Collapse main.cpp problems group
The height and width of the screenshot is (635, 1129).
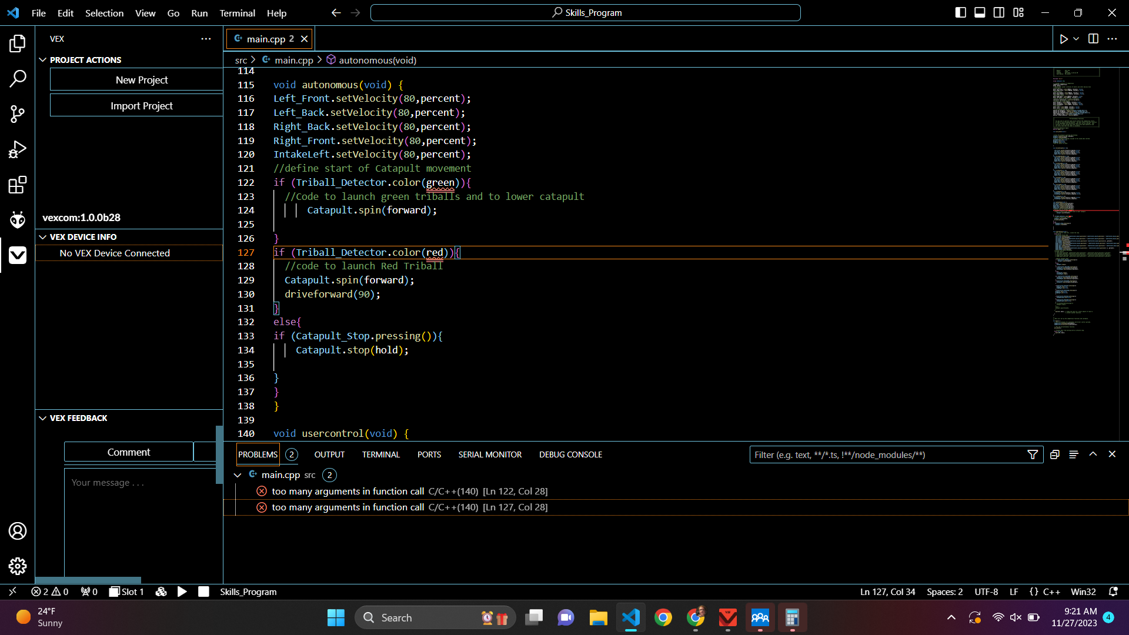(x=238, y=475)
